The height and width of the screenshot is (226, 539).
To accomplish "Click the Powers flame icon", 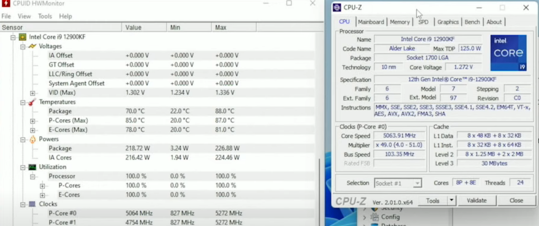I will 32,139.
